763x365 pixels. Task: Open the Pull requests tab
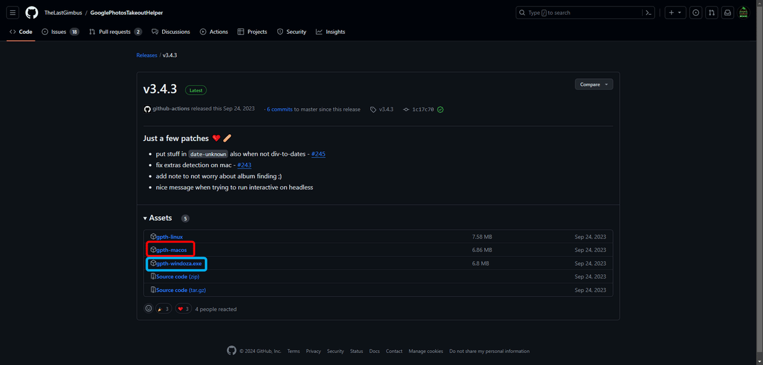(x=116, y=32)
